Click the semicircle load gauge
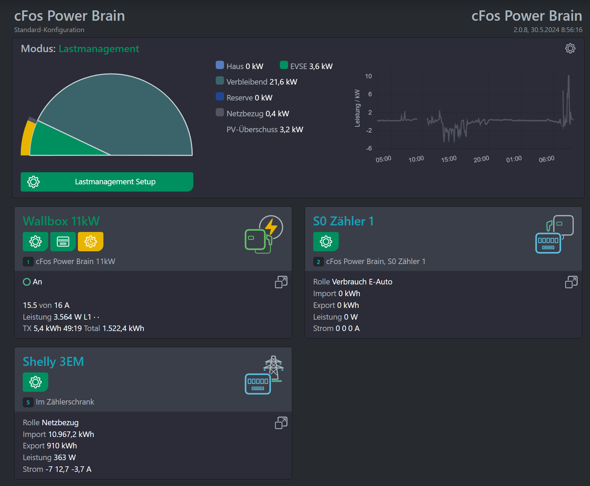 pyautogui.click(x=107, y=115)
